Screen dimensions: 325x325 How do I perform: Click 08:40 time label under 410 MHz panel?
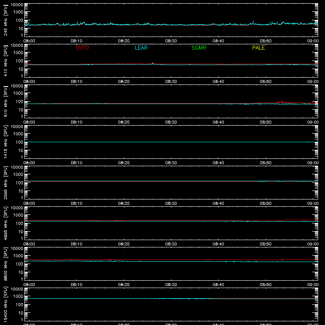[218, 82]
